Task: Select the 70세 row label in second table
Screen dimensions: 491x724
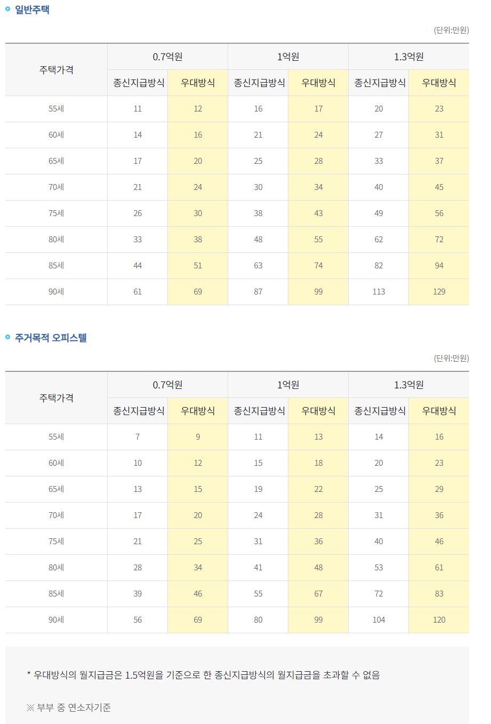Action: (x=56, y=515)
